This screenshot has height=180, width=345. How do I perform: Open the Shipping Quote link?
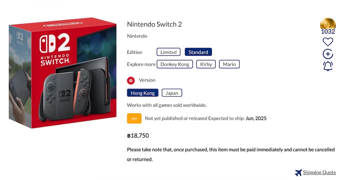pos(319,173)
